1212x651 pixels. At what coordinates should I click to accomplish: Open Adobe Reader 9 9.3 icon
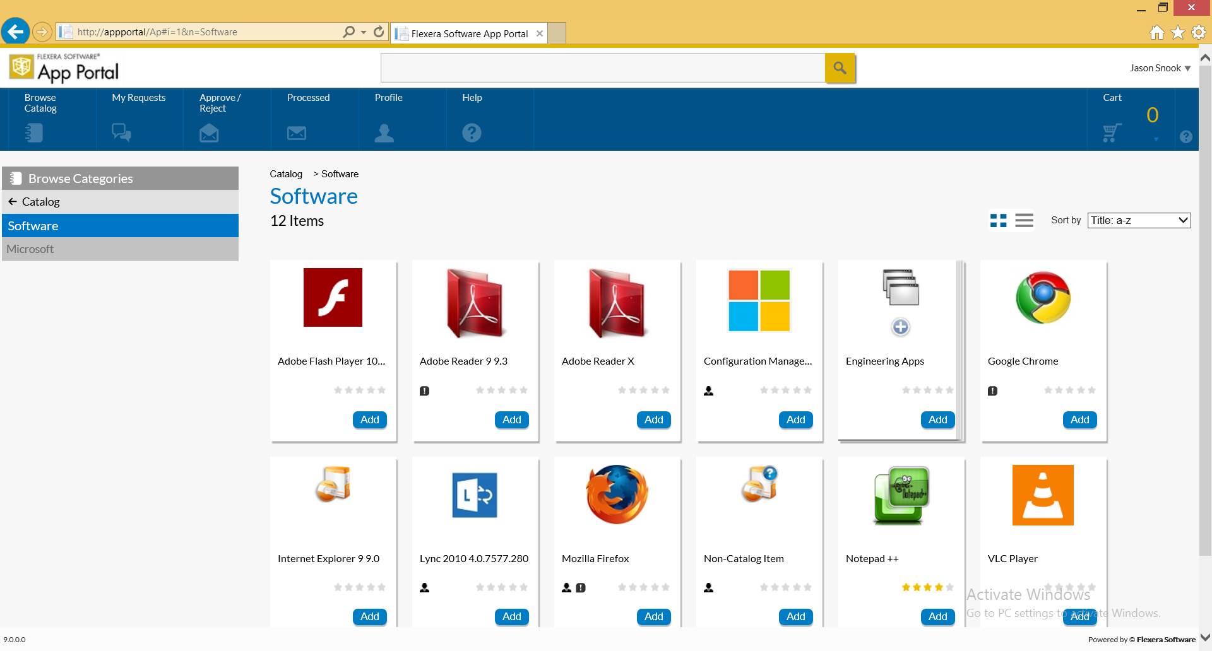click(475, 303)
